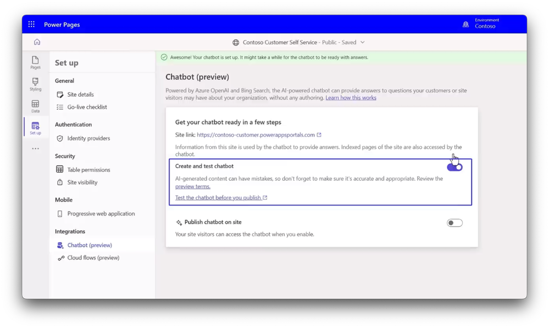
Task: Click the Chatbot (preview) icon
Action: 60,245
